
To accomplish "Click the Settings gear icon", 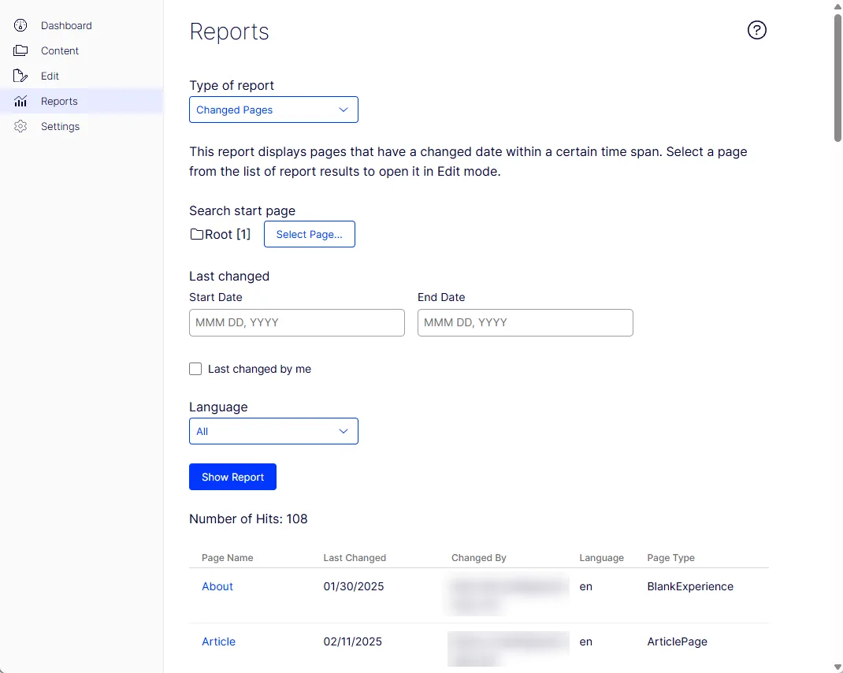I will tap(20, 126).
